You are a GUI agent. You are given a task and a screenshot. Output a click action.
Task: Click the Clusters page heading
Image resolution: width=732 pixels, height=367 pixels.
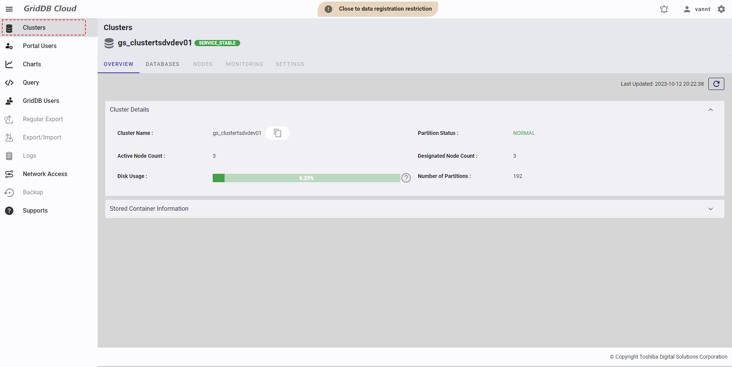pos(118,27)
